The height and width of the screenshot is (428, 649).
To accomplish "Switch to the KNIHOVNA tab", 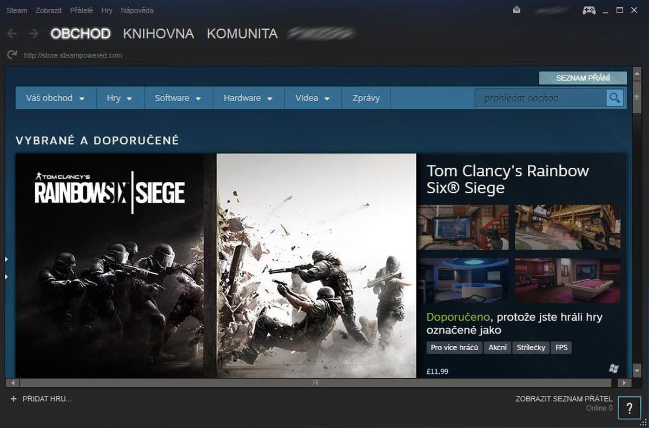I will click(x=158, y=34).
